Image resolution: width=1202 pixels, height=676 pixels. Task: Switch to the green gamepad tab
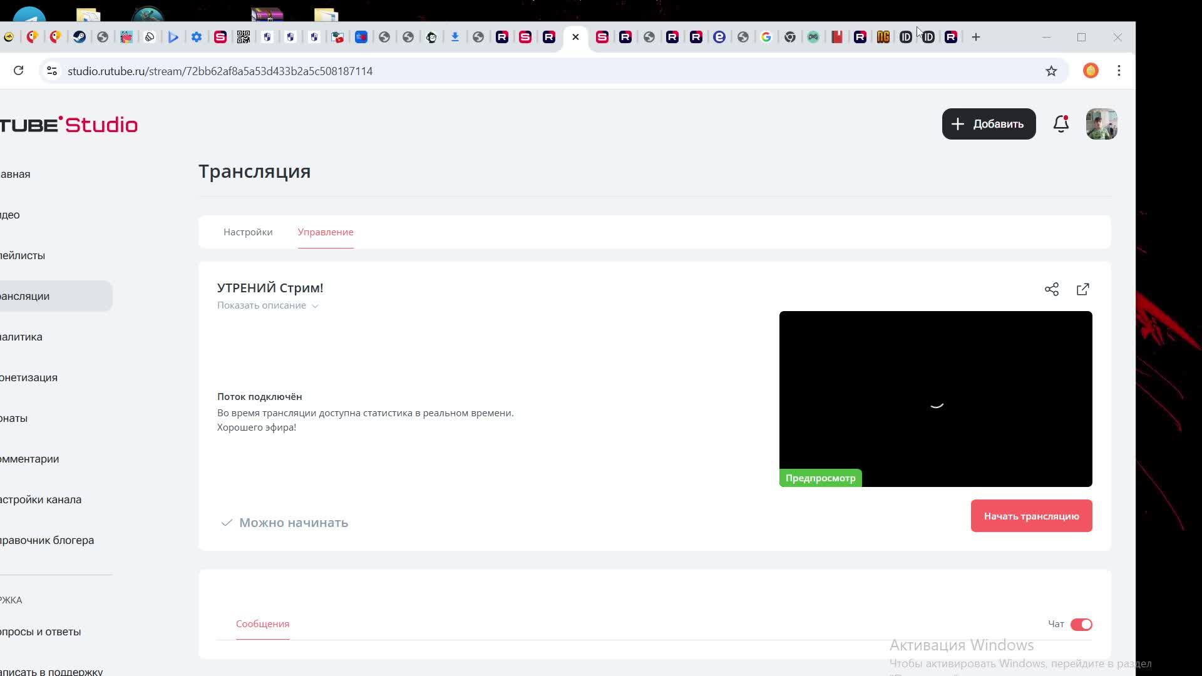tap(813, 37)
